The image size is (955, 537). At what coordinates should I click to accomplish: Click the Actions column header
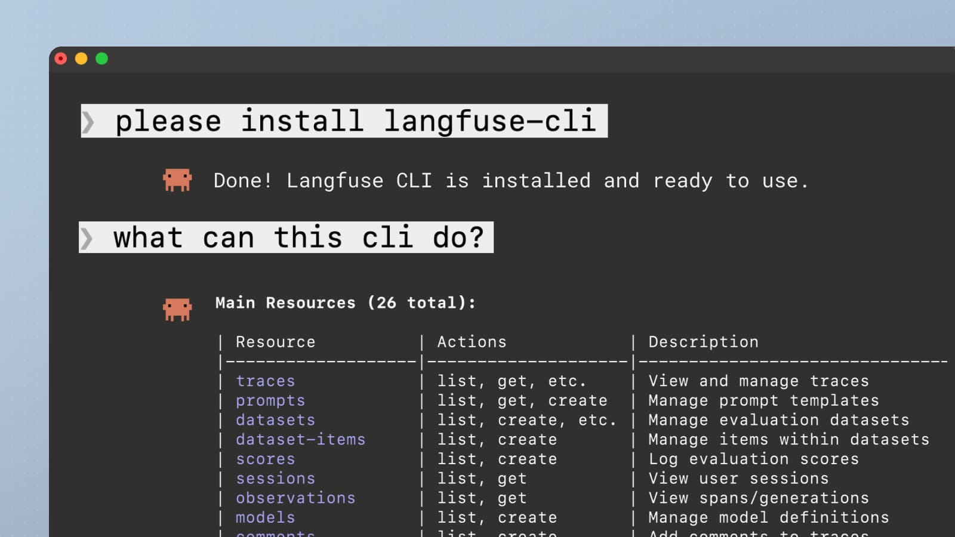tap(472, 342)
